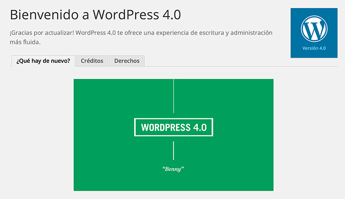The width and height of the screenshot is (345, 199).
Task: Switch to the Créditos tab
Action: [x=92, y=61]
